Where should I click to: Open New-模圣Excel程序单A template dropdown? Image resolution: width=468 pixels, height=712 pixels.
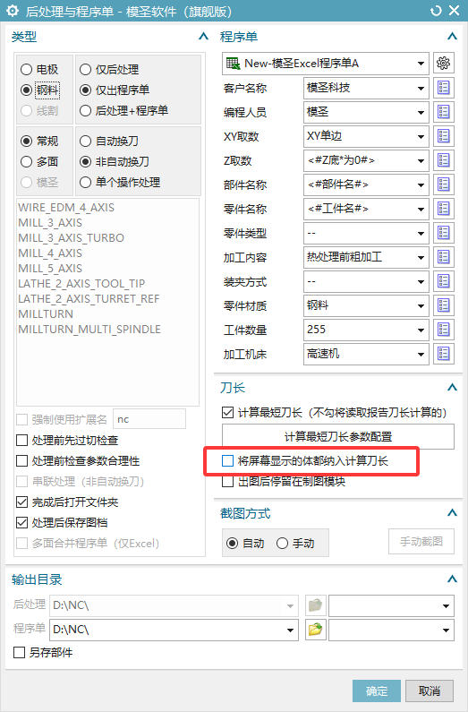[x=325, y=64]
